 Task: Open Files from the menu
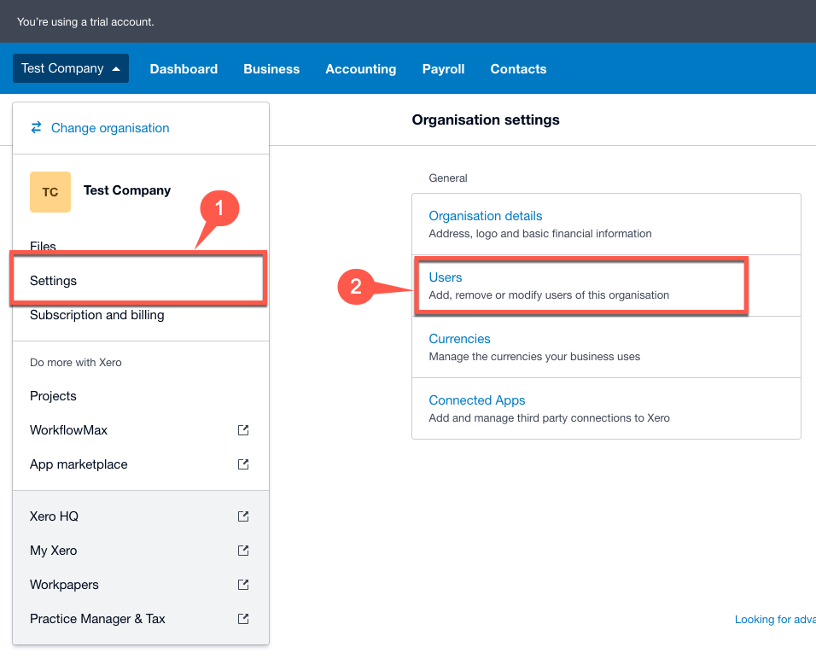(43, 246)
